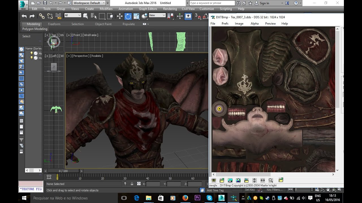Screen dimensions: 362x203
Task: Click the time slider showing 0 / 100
Action: (x=63, y=171)
